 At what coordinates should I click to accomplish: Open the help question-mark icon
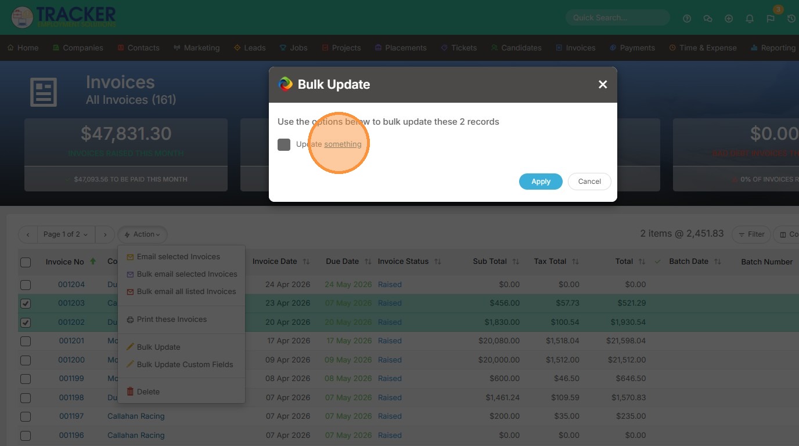click(x=687, y=19)
